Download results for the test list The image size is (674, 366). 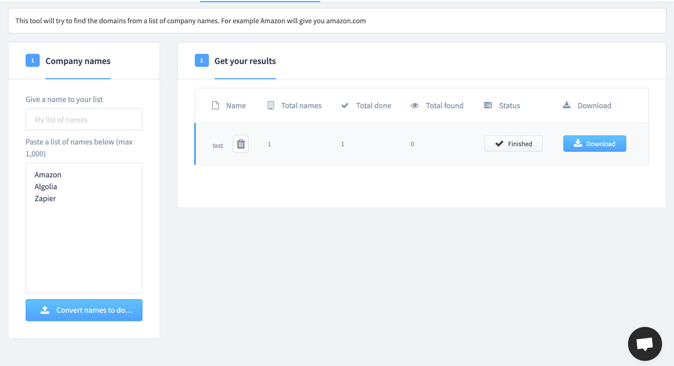594,144
